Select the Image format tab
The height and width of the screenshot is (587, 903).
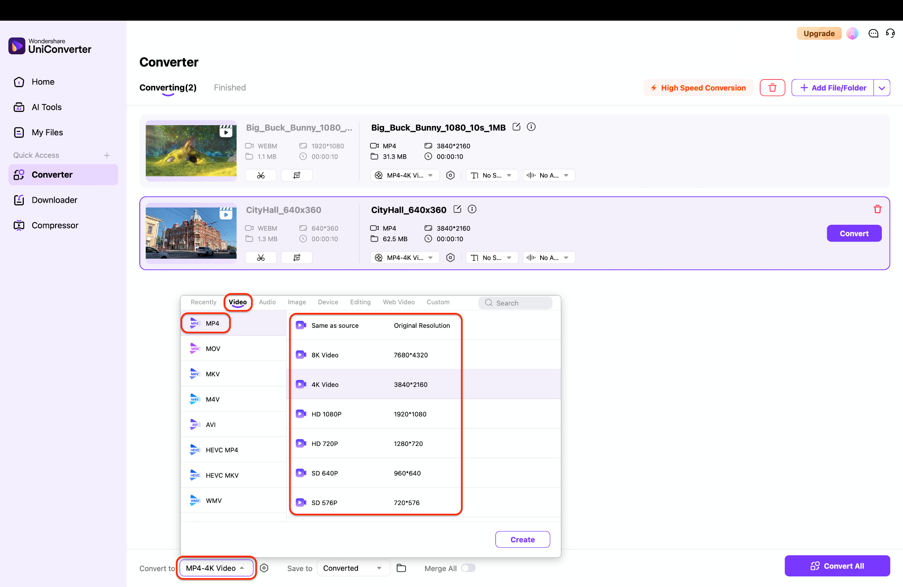click(297, 302)
